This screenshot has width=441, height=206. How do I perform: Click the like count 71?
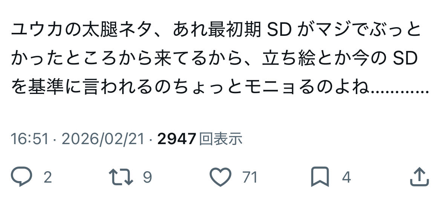pyautogui.click(x=250, y=178)
